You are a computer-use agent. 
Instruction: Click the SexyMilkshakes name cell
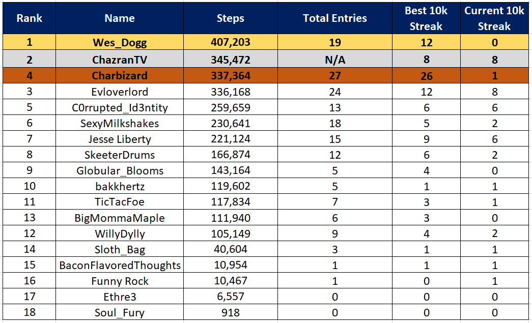tap(120, 123)
